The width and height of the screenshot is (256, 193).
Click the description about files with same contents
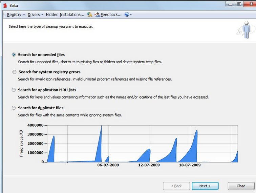coord(70,115)
